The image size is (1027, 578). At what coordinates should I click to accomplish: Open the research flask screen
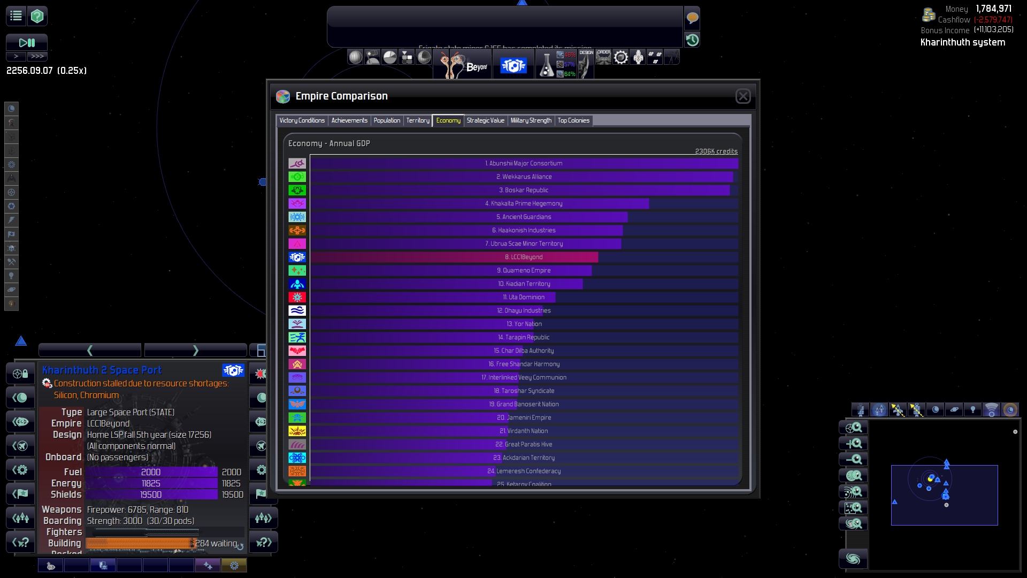(x=546, y=65)
